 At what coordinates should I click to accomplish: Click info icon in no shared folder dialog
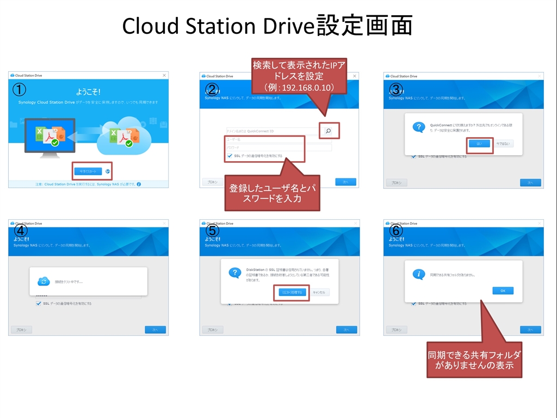pos(419,274)
